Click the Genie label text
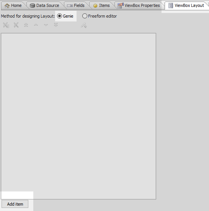The image size is (209, 211). click(x=68, y=16)
